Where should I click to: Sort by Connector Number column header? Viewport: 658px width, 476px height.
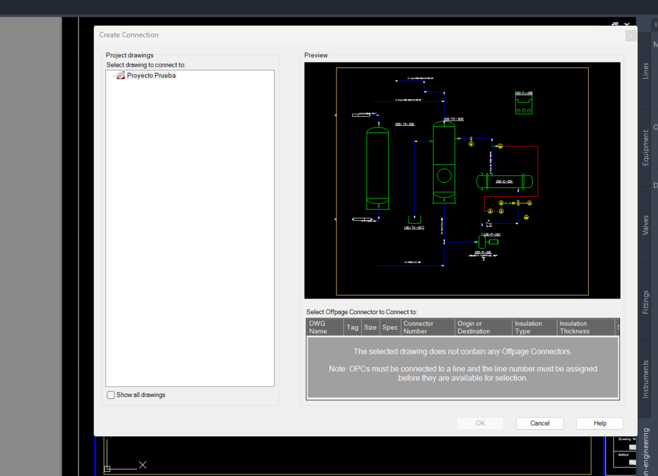pyautogui.click(x=427, y=327)
